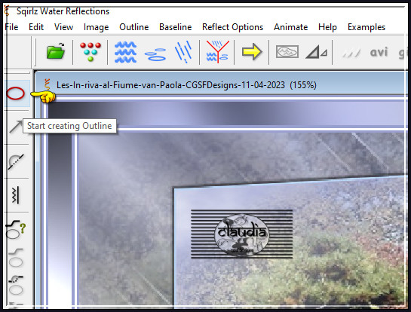This screenshot has height=312, width=411.
Task: Click the grayed slanted lines toolbar icon
Action: click(351, 54)
